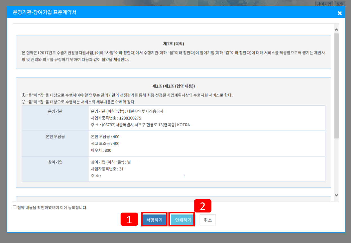Click the contract scrollbar thumb

tap(336, 86)
